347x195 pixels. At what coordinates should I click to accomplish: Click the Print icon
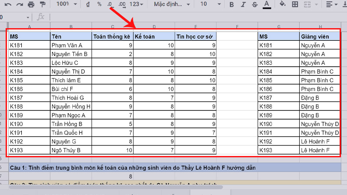[31, 4]
